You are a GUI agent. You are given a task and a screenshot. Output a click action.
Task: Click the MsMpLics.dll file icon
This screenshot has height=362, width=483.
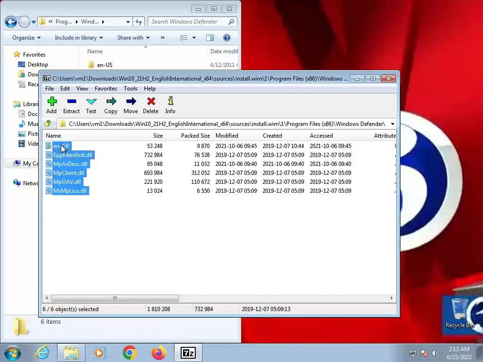49,190
